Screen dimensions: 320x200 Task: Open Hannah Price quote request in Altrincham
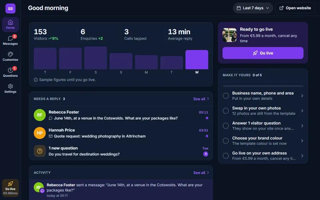pyautogui.click(x=121, y=133)
